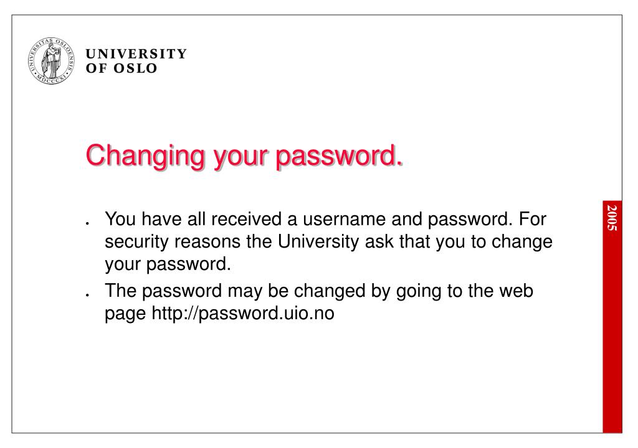Open the http://password.uio.no link

click(243, 314)
